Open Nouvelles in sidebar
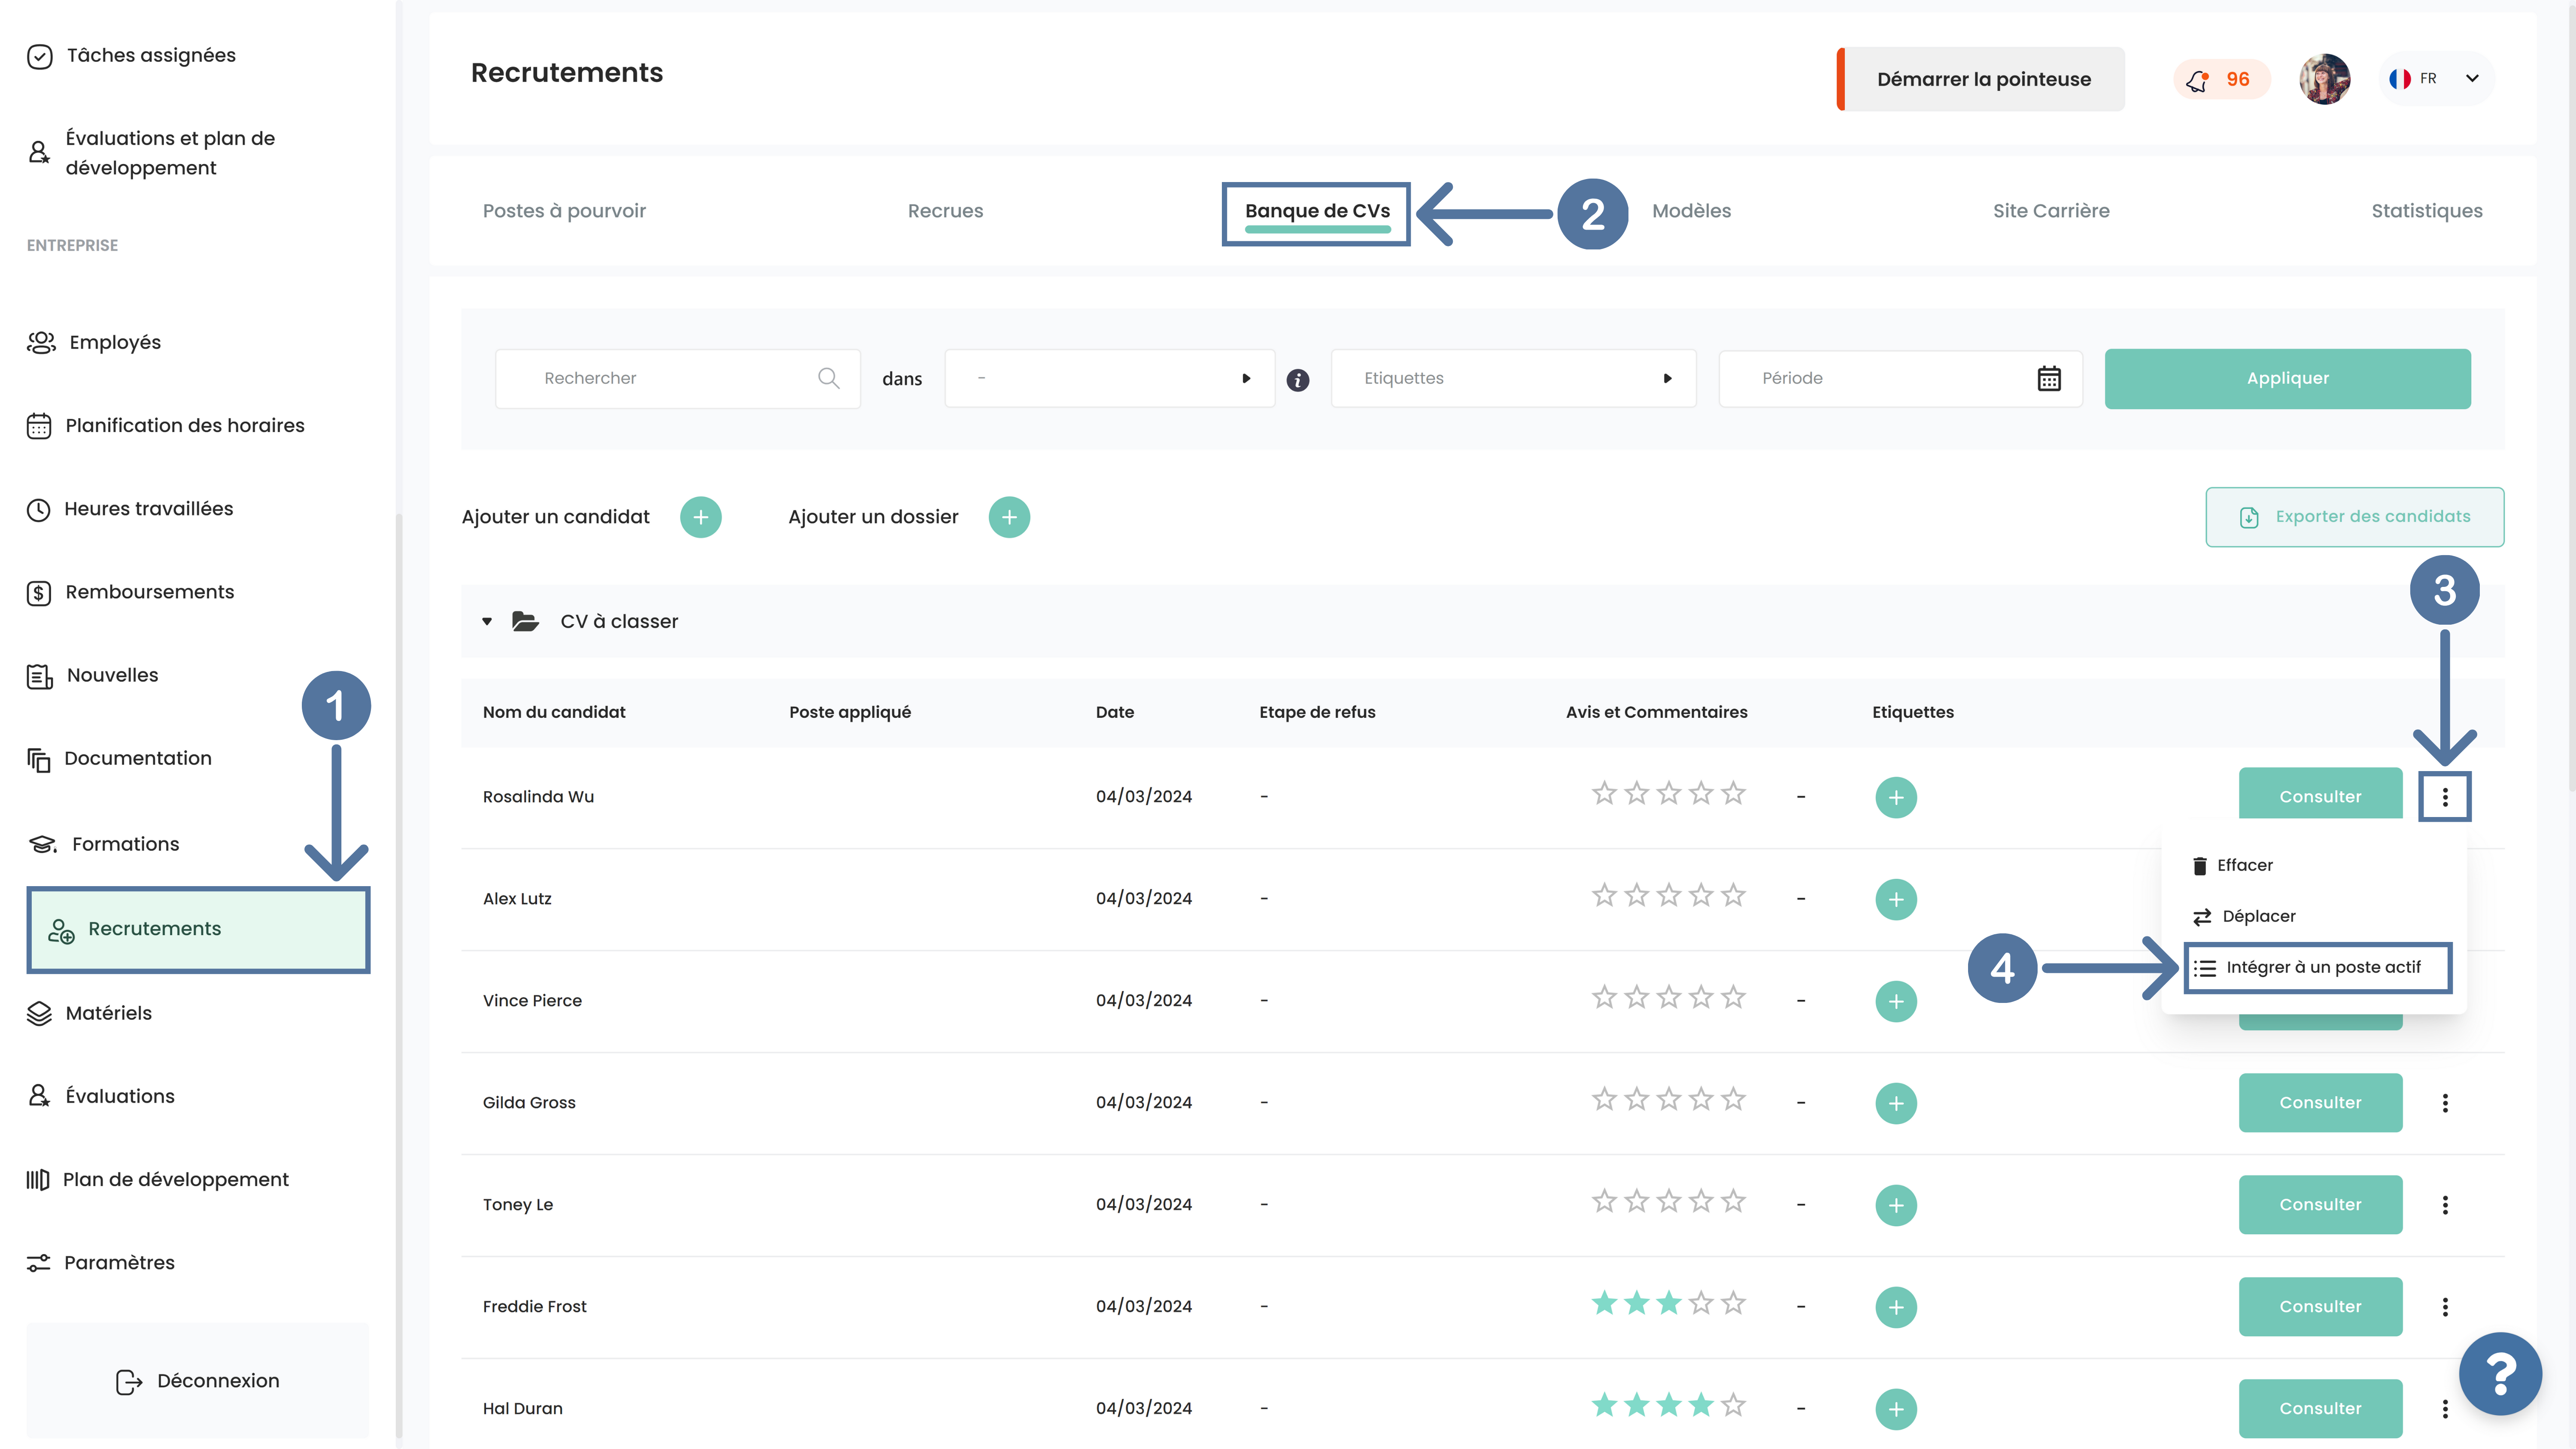 click(x=93, y=676)
